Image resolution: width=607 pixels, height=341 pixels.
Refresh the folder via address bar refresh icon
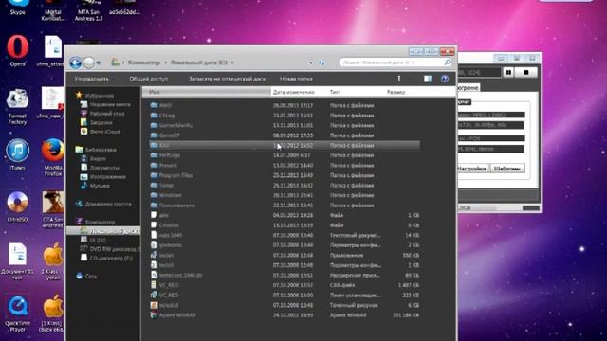(322, 63)
